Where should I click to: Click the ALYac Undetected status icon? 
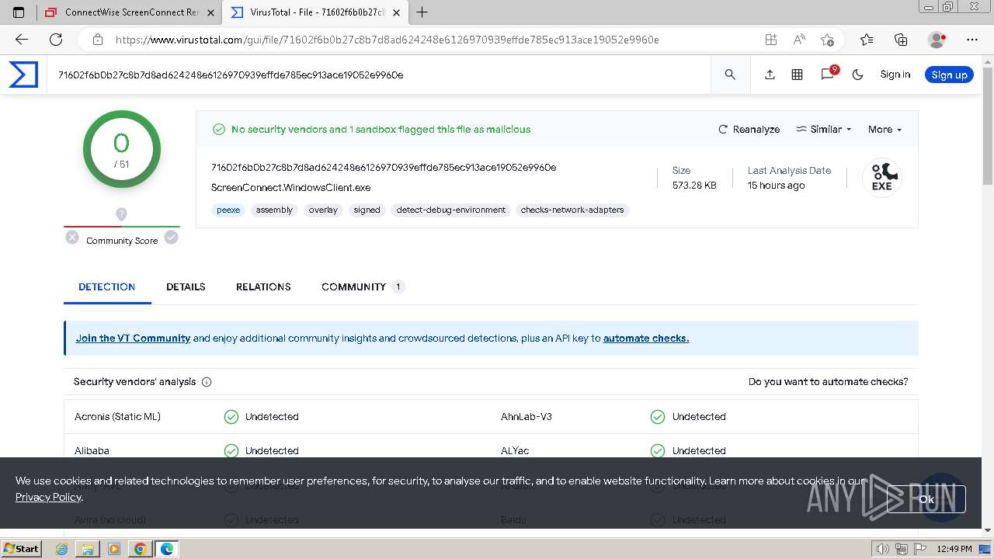pos(658,450)
